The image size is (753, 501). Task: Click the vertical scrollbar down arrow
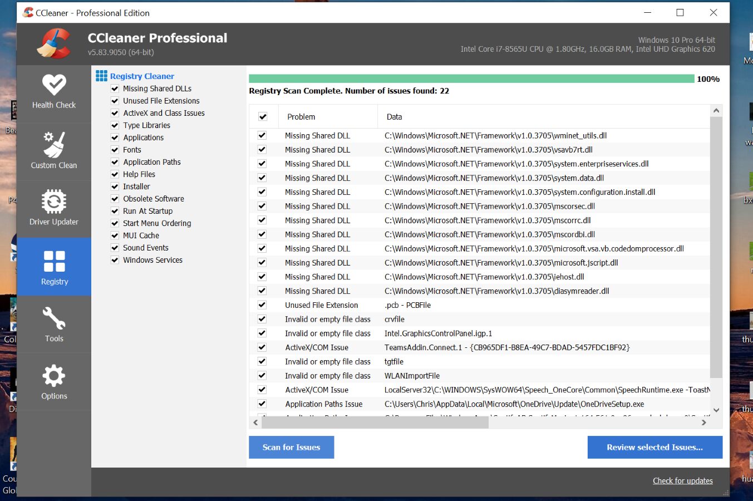click(x=716, y=410)
